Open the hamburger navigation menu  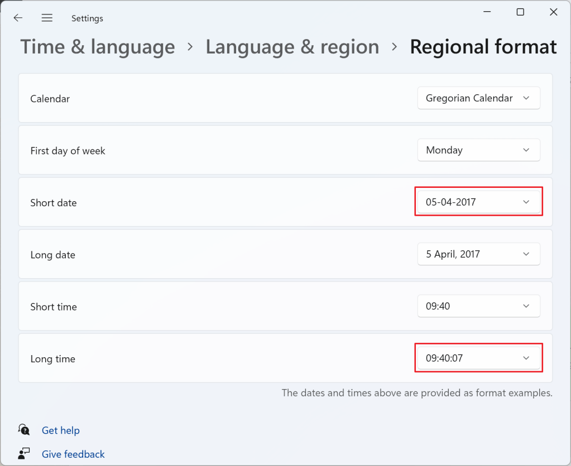(47, 18)
